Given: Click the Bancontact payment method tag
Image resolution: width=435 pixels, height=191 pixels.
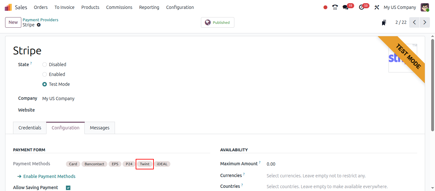Looking at the screenshot, I should click(94, 164).
